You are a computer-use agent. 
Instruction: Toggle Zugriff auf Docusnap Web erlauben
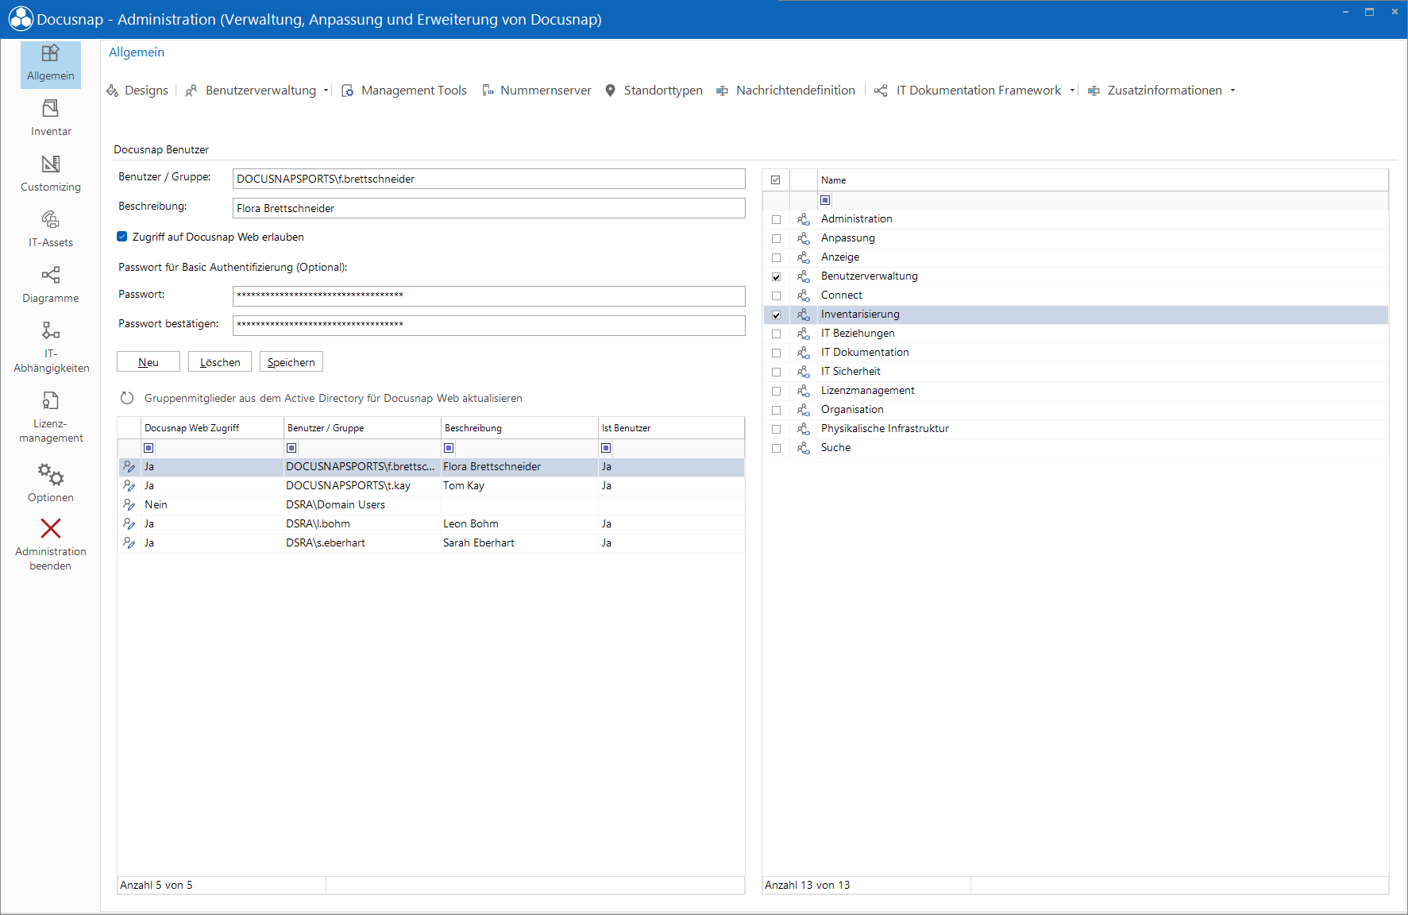122,237
